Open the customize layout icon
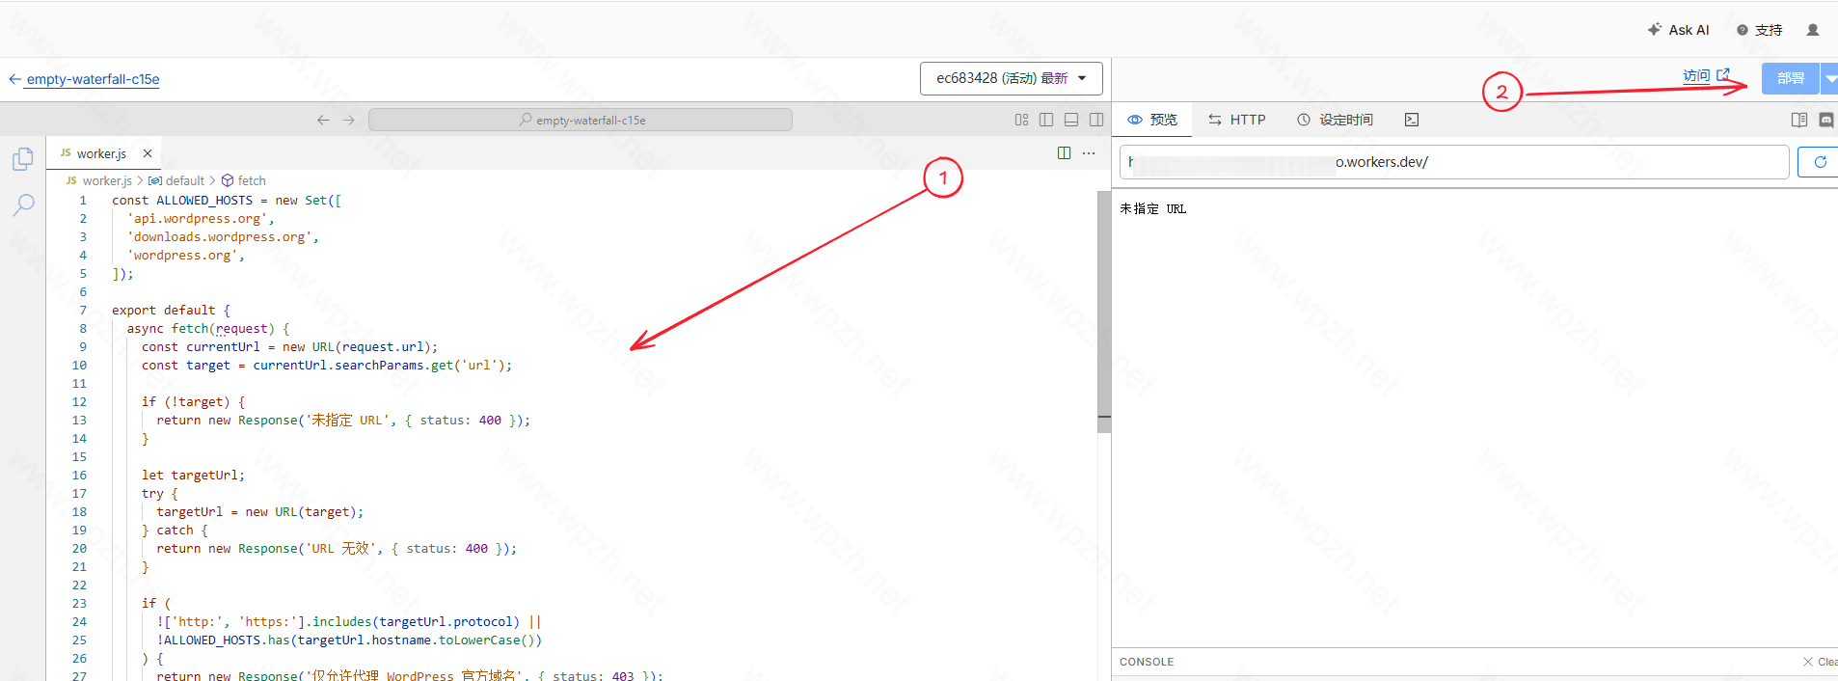The width and height of the screenshot is (1838, 681). [1021, 120]
